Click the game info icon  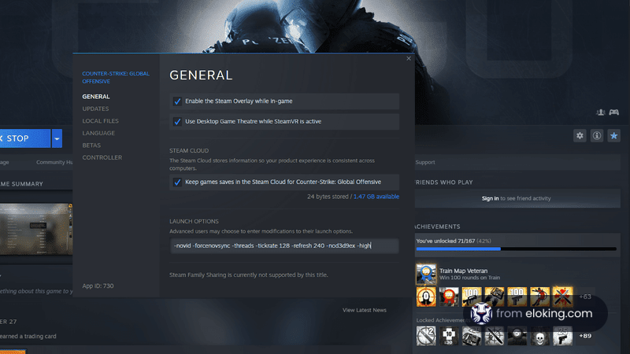(597, 135)
